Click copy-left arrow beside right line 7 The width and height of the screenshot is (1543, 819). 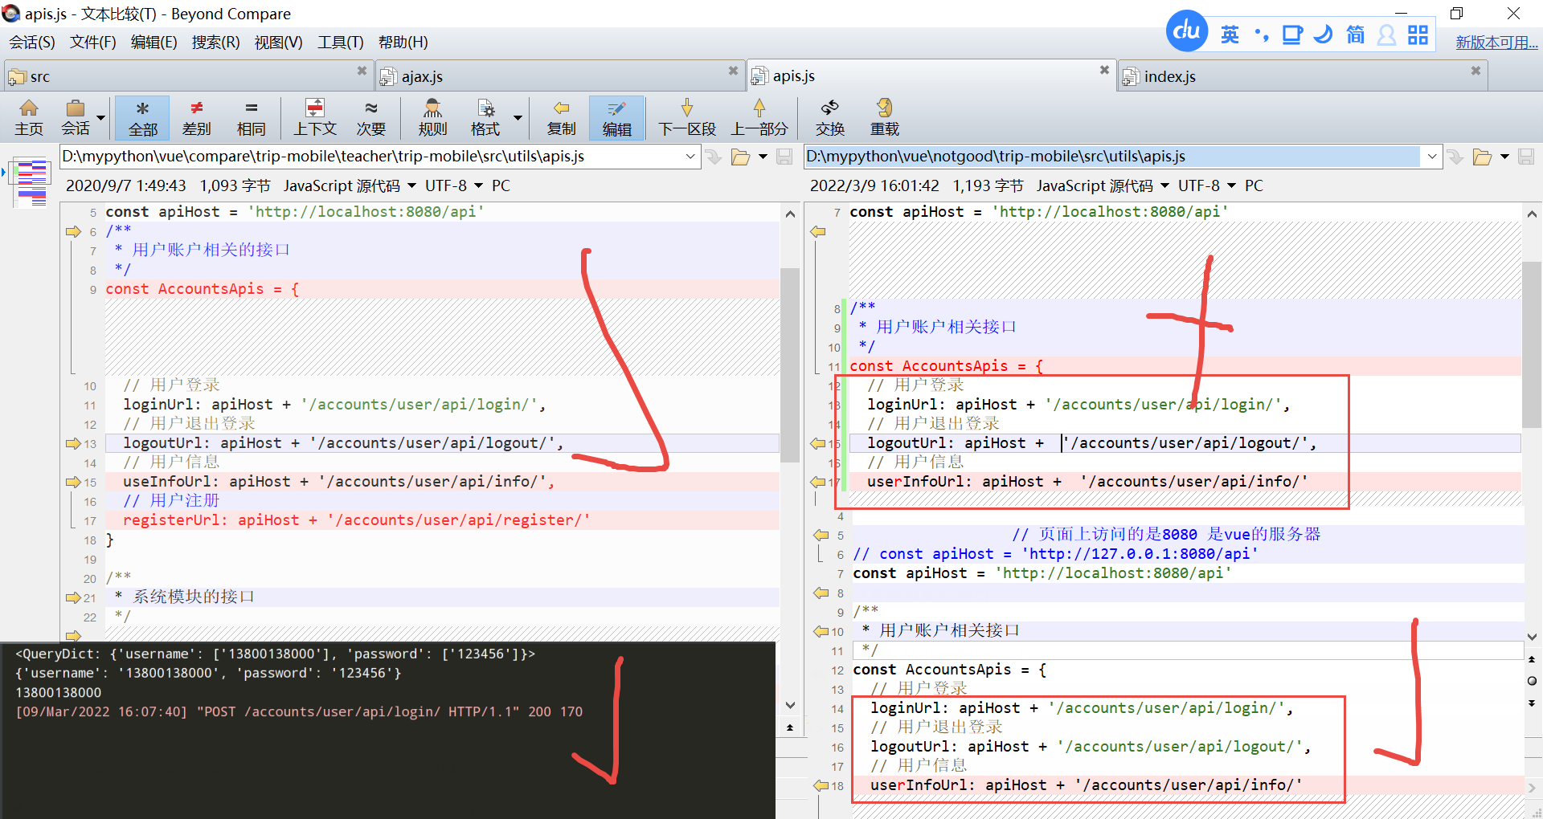(x=818, y=231)
